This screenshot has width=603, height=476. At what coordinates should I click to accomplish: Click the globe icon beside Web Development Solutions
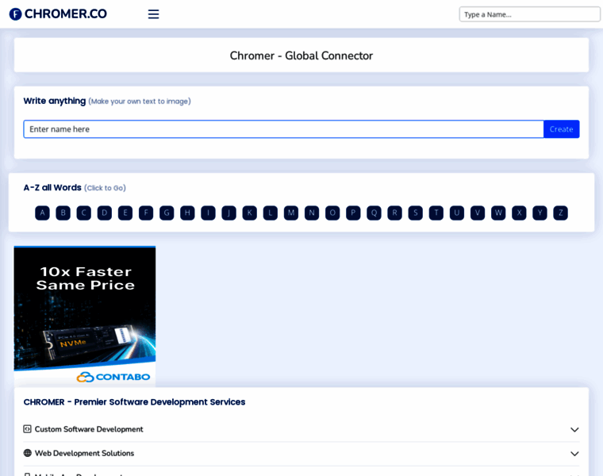(27, 453)
